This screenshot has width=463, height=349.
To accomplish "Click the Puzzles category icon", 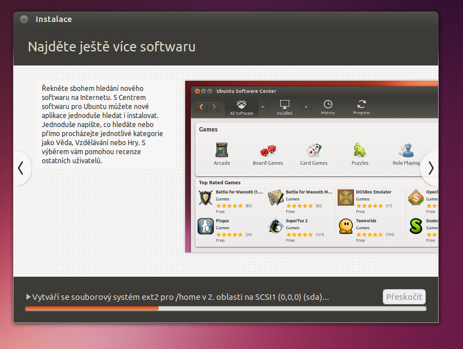I will [x=360, y=150].
